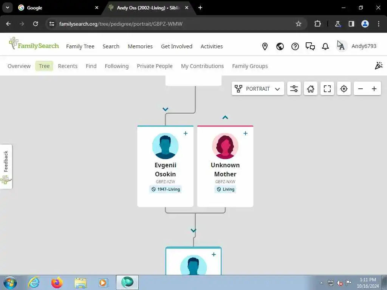Click the party popper celebration icon
This screenshot has height=290, width=387.
378,66
